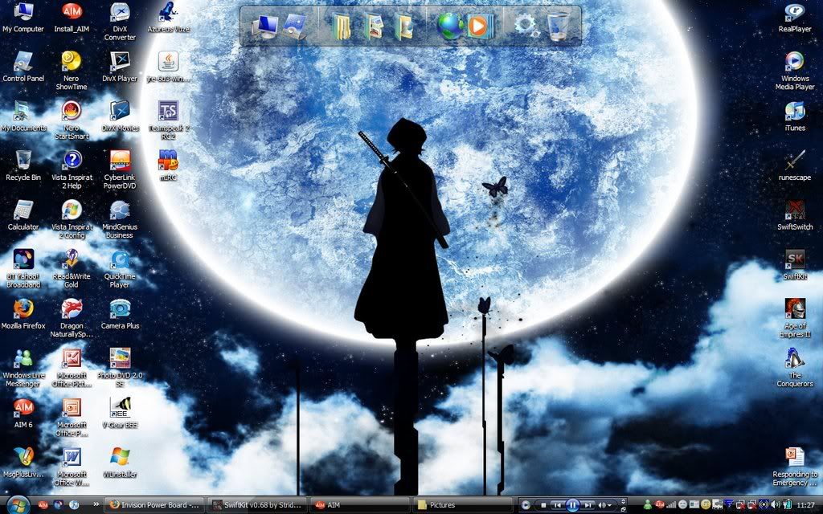Click the media player dock icon

pyautogui.click(x=480, y=27)
